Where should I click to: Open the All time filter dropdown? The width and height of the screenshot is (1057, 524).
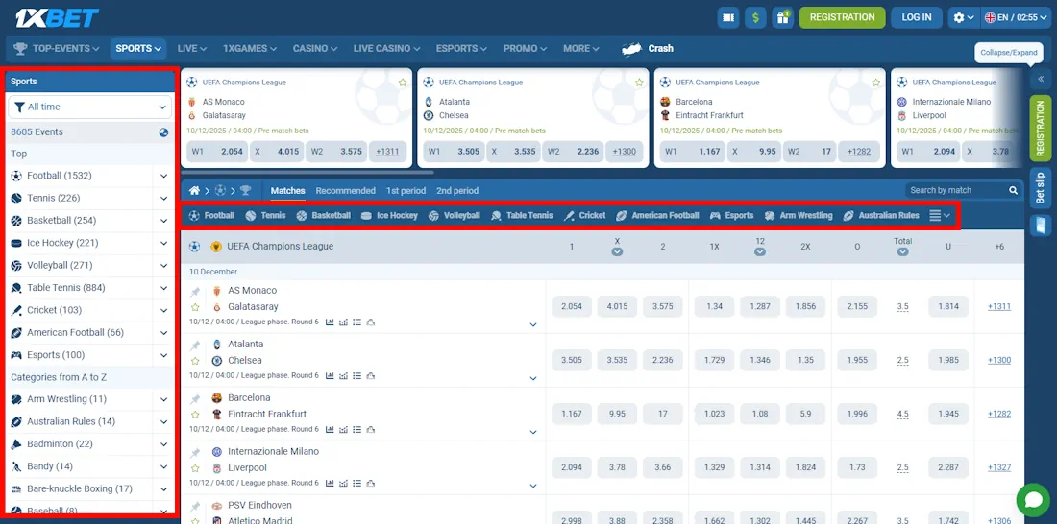click(89, 107)
